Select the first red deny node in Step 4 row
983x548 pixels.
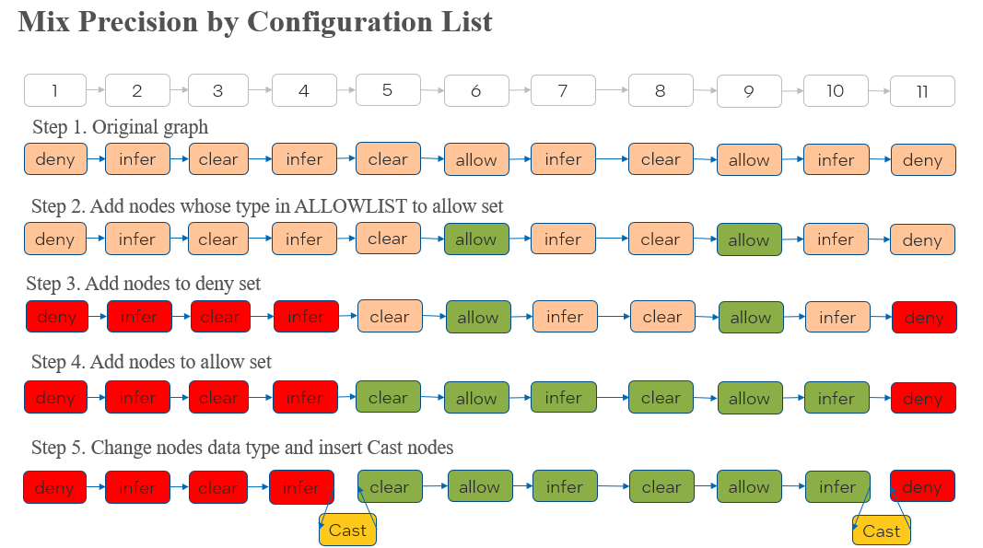[x=55, y=398]
